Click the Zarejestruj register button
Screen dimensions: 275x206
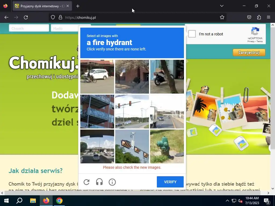pos(249,53)
